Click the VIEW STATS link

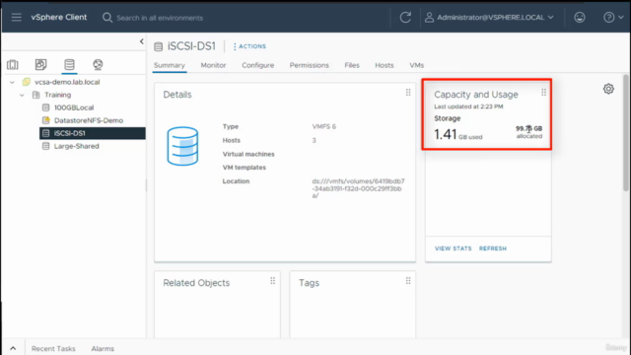coord(454,248)
